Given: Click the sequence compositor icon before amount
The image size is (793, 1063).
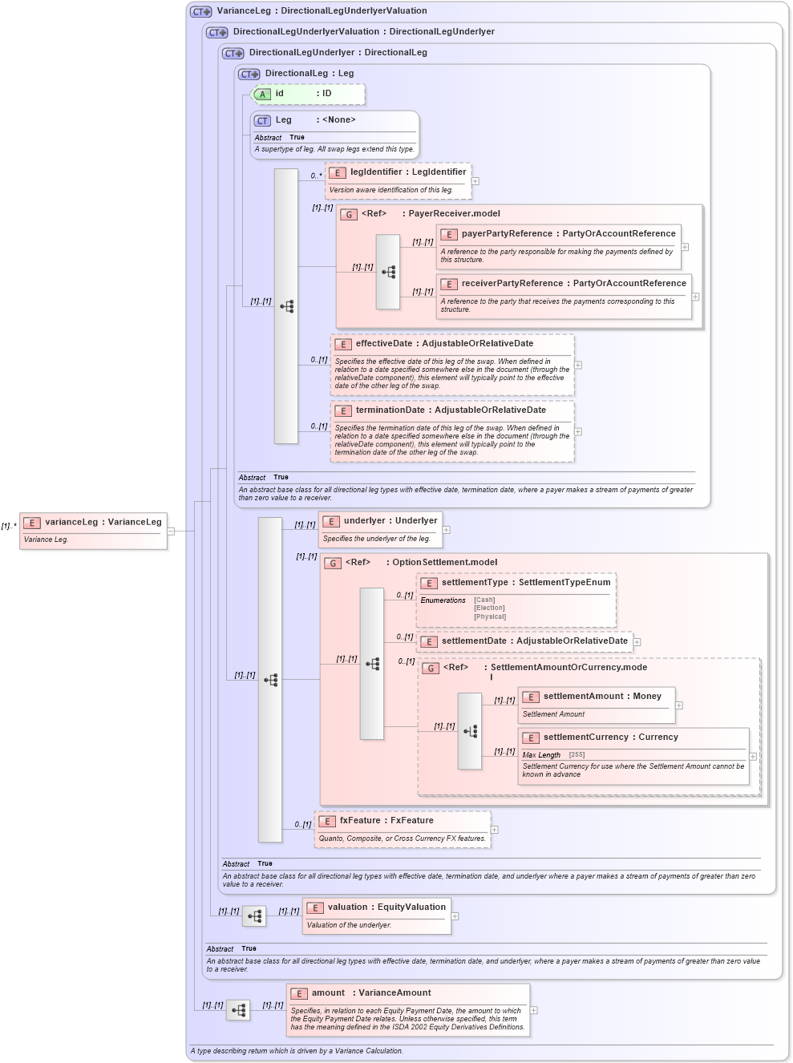Looking at the screenshot, I should (x=238, y=1010).
